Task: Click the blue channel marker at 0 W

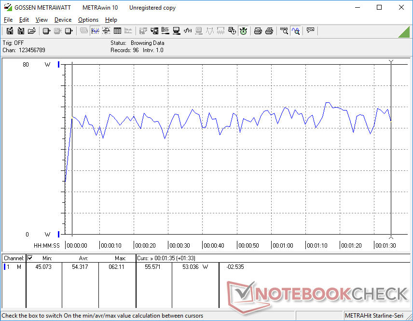Action: click(x=59, y=234)
